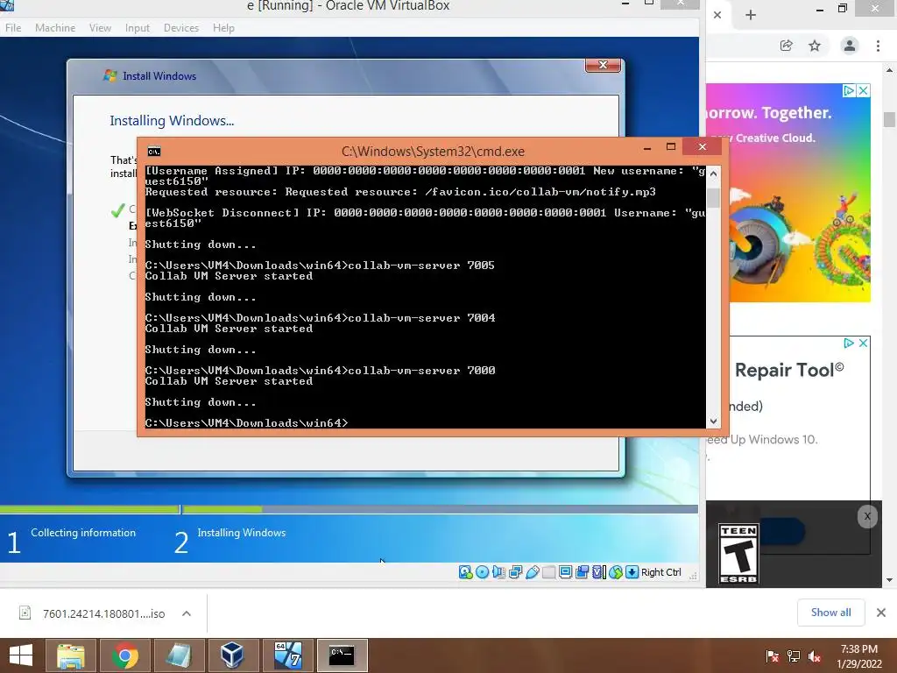897x673 pixels.
Task: Click the Collecting information step progress bar
Action: point(90,509)
